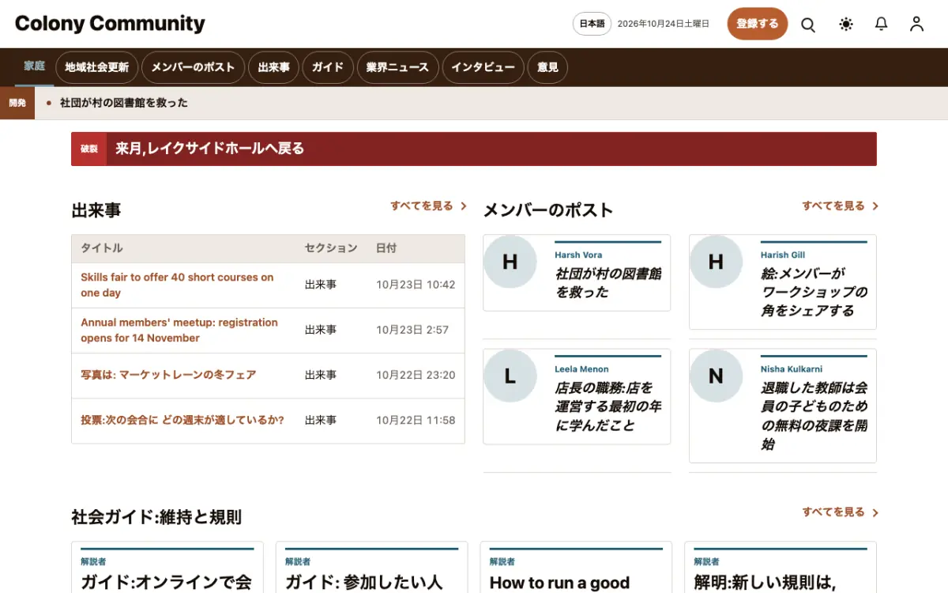This screenshot has height=593, width=948.
Task: Open guide card How to run a good
Action: point(559,583)
